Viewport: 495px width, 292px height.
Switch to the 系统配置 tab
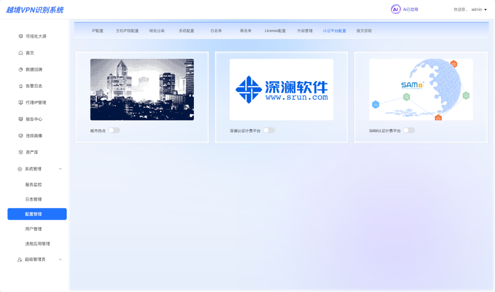click(187, 31)
